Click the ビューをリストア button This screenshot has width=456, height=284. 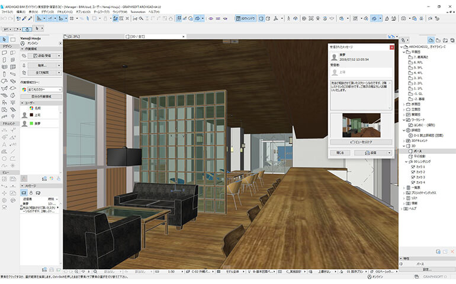click(361, 142)
